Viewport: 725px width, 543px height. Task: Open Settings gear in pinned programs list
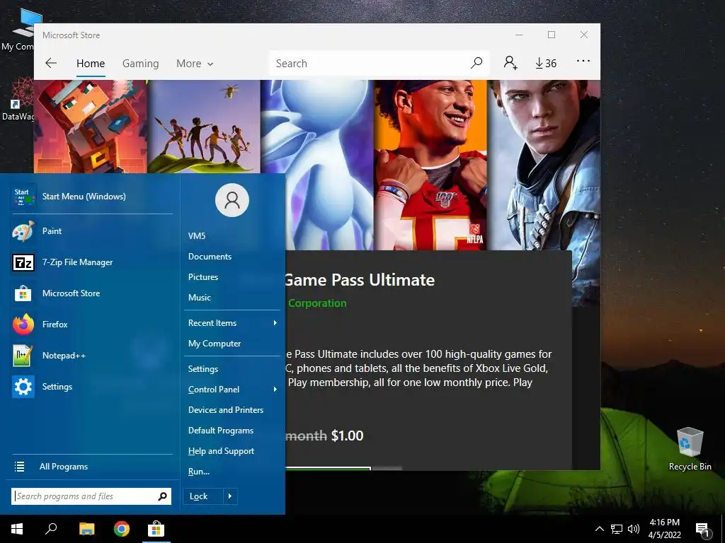coord(23,387)
